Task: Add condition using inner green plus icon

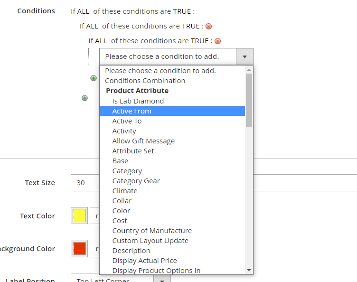Action: click(94, 78)
